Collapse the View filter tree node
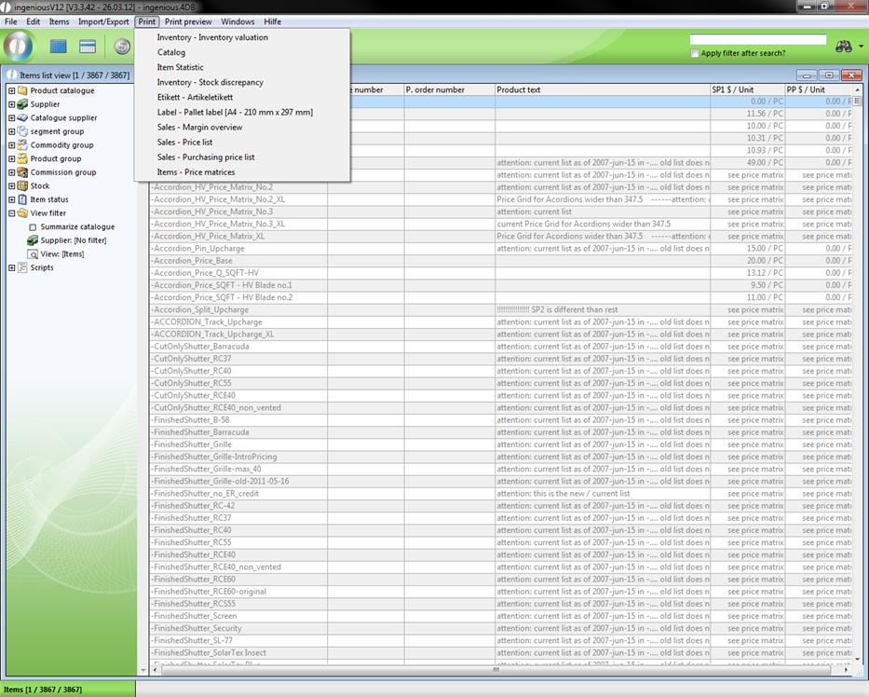Viewport: 869px width, 697px height. [x=11, y=213]
